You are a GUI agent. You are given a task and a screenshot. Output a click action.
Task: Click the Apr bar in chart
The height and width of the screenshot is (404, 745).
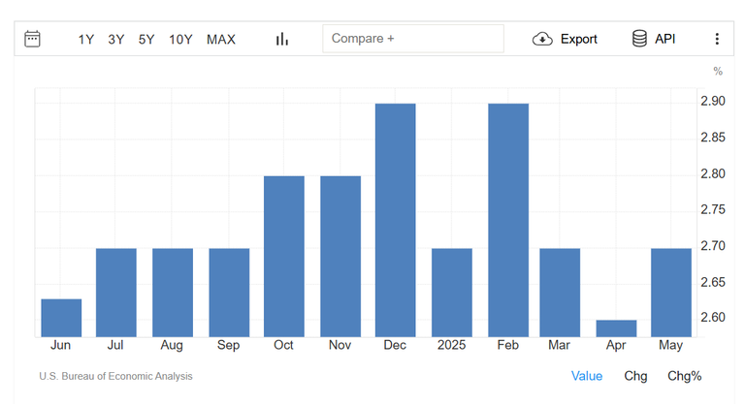tap(616, 328)
